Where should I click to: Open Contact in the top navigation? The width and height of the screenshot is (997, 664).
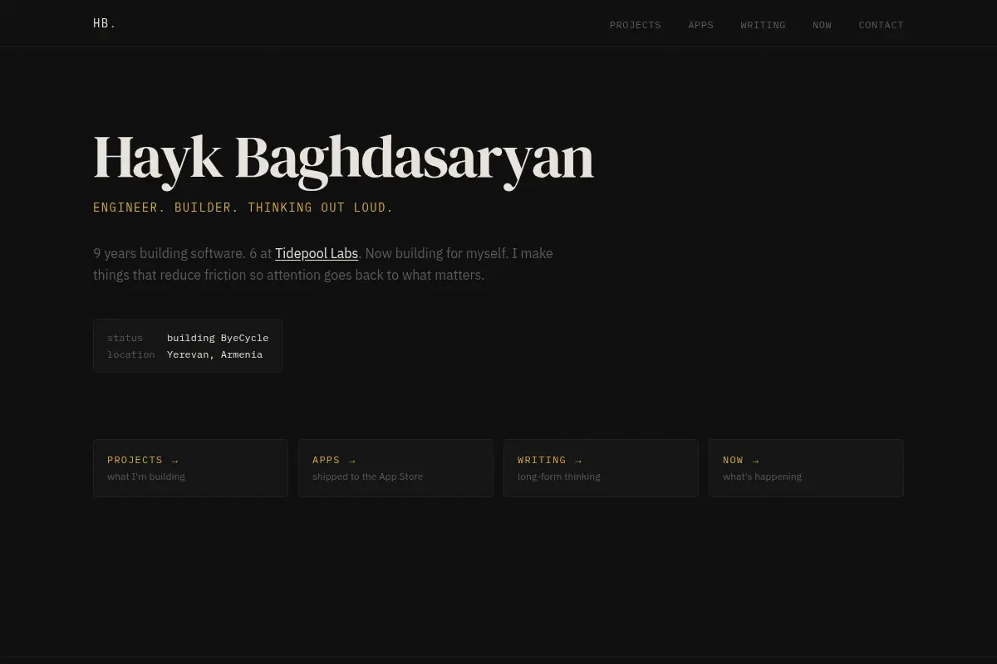(x=881, y=25)
